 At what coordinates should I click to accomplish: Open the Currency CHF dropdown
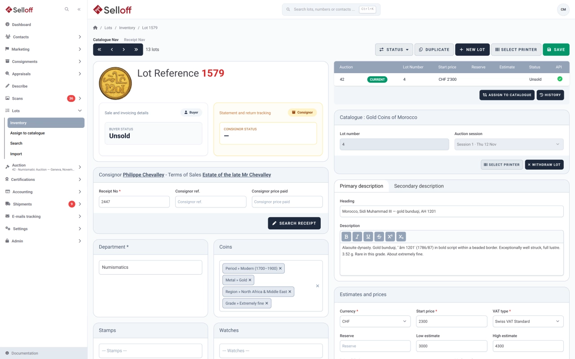375,321
